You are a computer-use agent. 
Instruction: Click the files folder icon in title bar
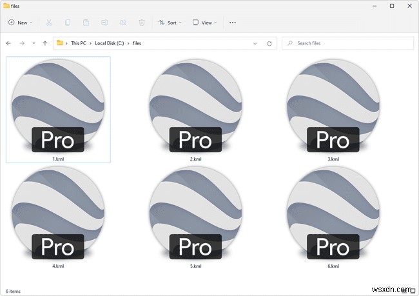6,6
